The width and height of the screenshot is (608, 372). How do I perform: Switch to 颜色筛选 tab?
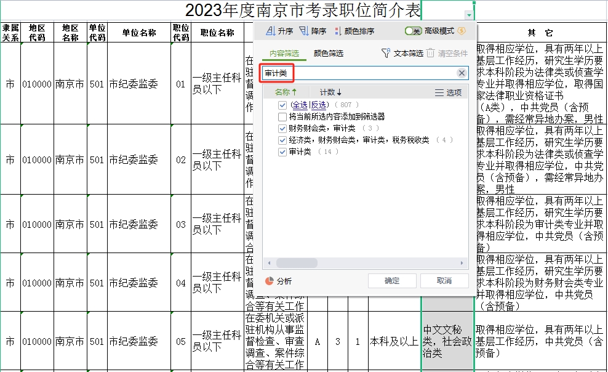click(x=329, y=54)
